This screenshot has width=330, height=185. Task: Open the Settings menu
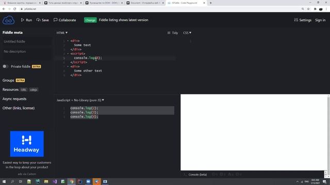[303, 20]
